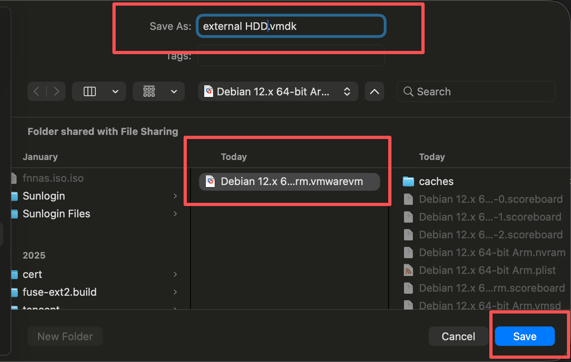Click the grid grouping icon
The width and height of the screenshot is (571, 362).
tap(149, 92)
